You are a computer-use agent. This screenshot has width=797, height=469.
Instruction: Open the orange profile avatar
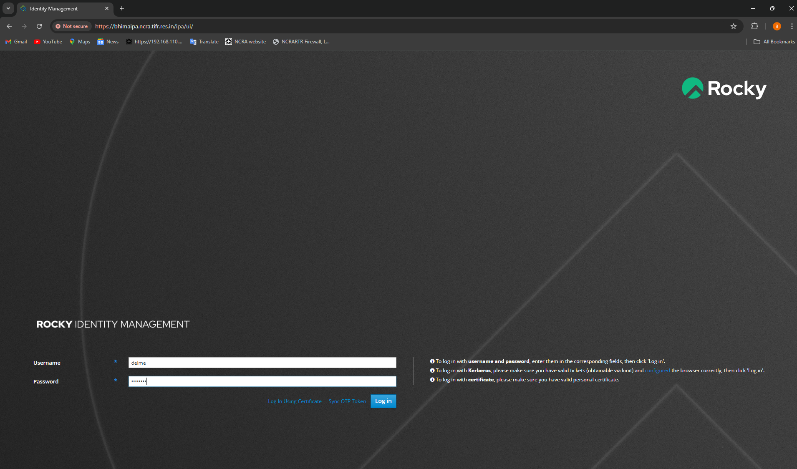tap(777, 26)
